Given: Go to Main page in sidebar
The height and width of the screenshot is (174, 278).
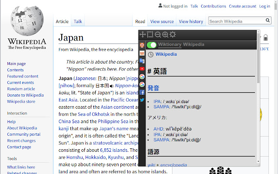Looking at the screenshot, I should pyautogui.click(x=17, y=64).
